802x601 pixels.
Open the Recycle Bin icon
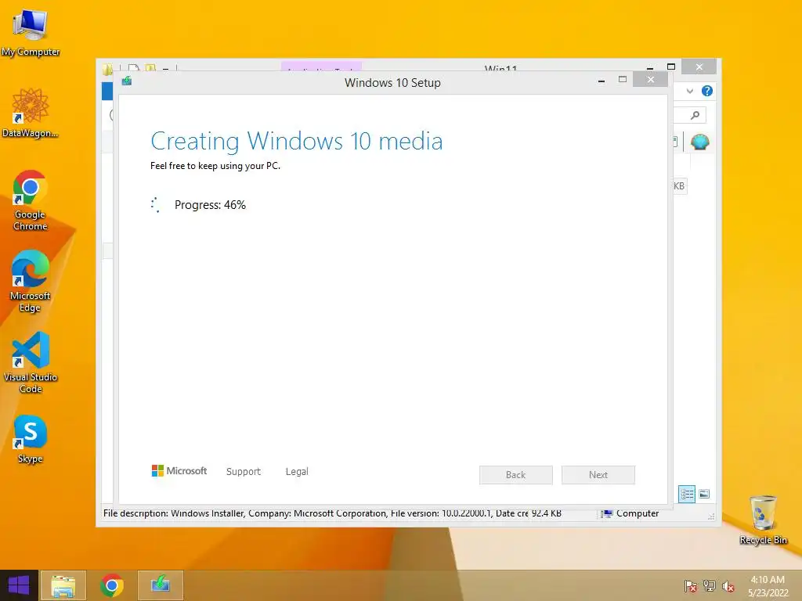click(x=763, y=520)
